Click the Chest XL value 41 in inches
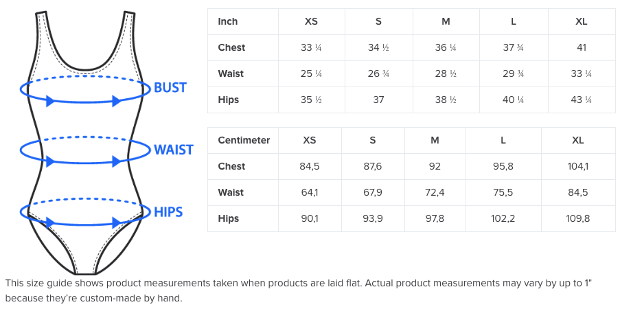This screenshot has width=620, height=309. click(581, 47)
